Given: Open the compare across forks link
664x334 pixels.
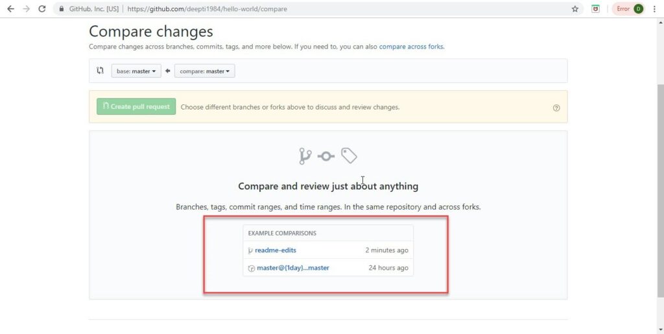Looking at the screenshot, I should pos(410,47).
